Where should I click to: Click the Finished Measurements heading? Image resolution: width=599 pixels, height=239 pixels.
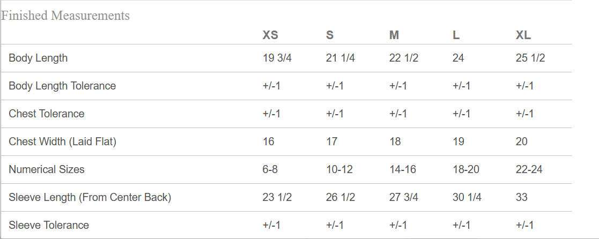coord(65,16)
